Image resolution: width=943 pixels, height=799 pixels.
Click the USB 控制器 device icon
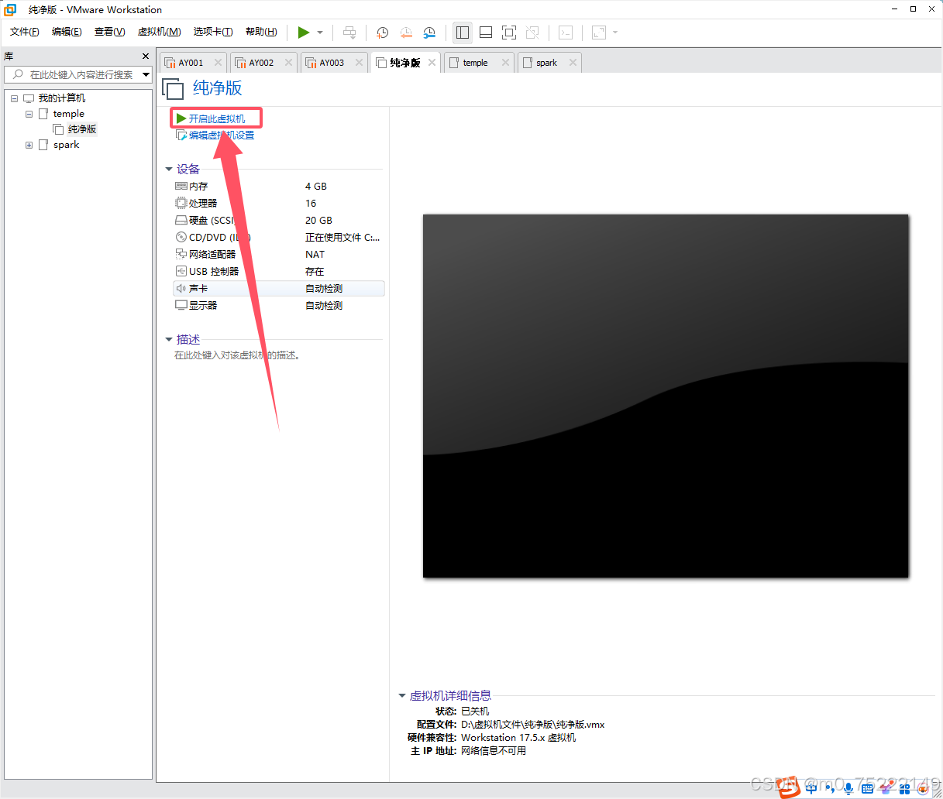coord(181,271)
